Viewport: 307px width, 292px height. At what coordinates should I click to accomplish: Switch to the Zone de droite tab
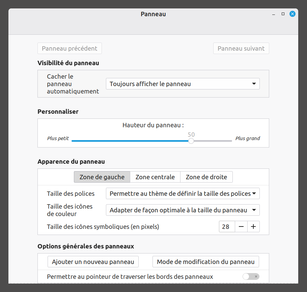(206, 177)
